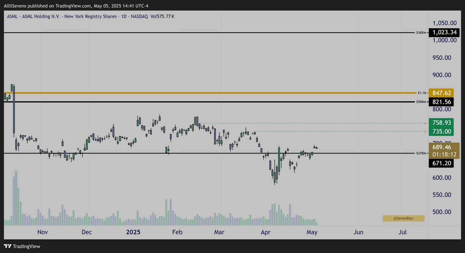This screenshot has height=253, width=465.
Task: Select the green 735.00 price label
Action: coord(441,132)
